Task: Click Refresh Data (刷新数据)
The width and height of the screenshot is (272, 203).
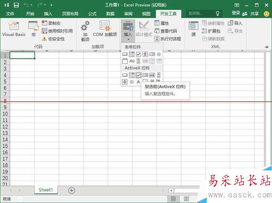Action: coord(213,39)
